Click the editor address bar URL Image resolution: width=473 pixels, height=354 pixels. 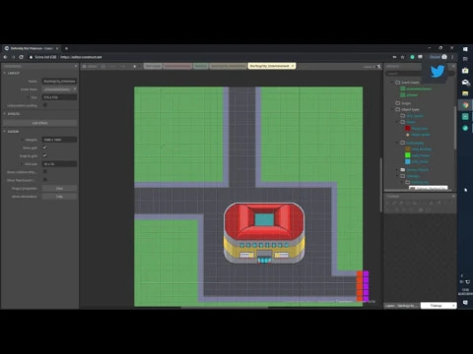[82, 57]
